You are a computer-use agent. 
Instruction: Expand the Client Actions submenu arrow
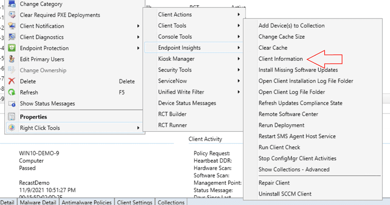239,14
